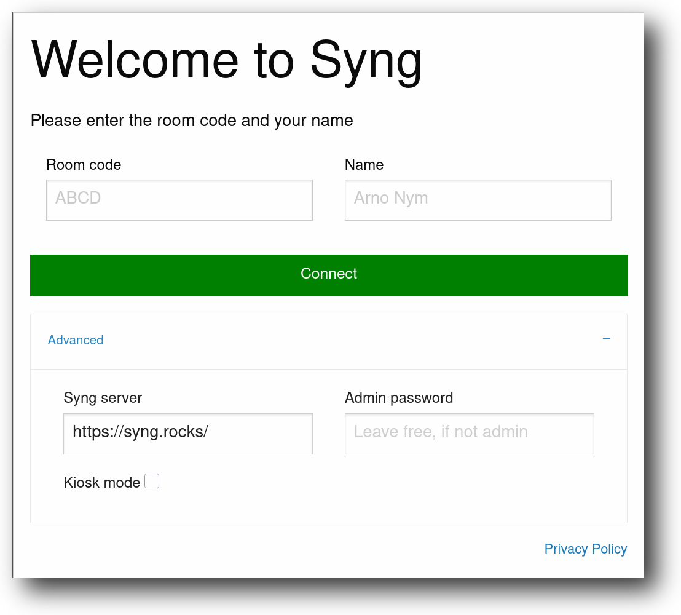Viewport: 681px width, 615px height.
Task: Click the 'Leave free, if not admin' field
Action: point(469,434)
